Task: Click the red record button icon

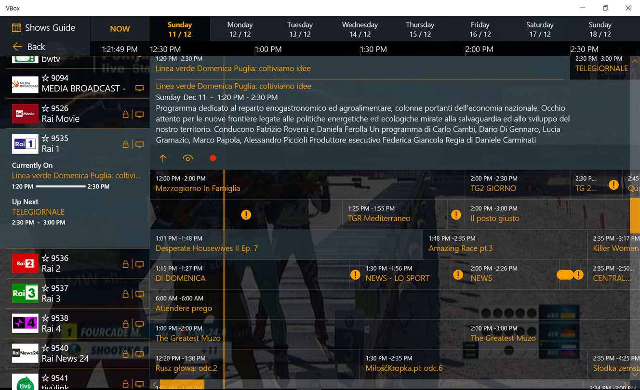Action: pos(213,158)
